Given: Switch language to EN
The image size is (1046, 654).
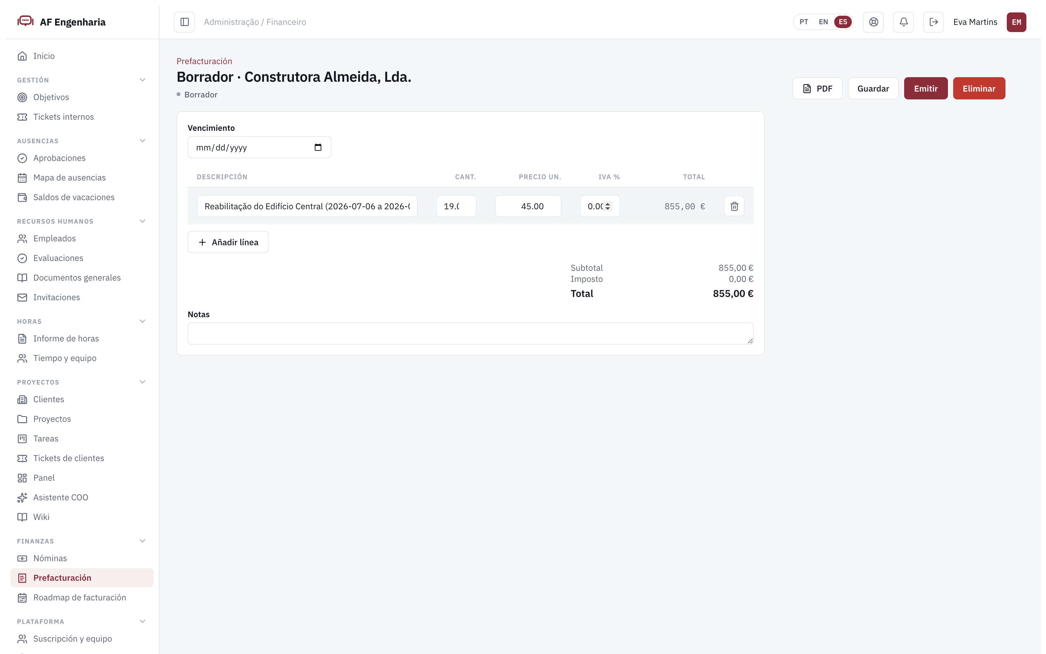Looking at the screenshot, I should 823,22.
